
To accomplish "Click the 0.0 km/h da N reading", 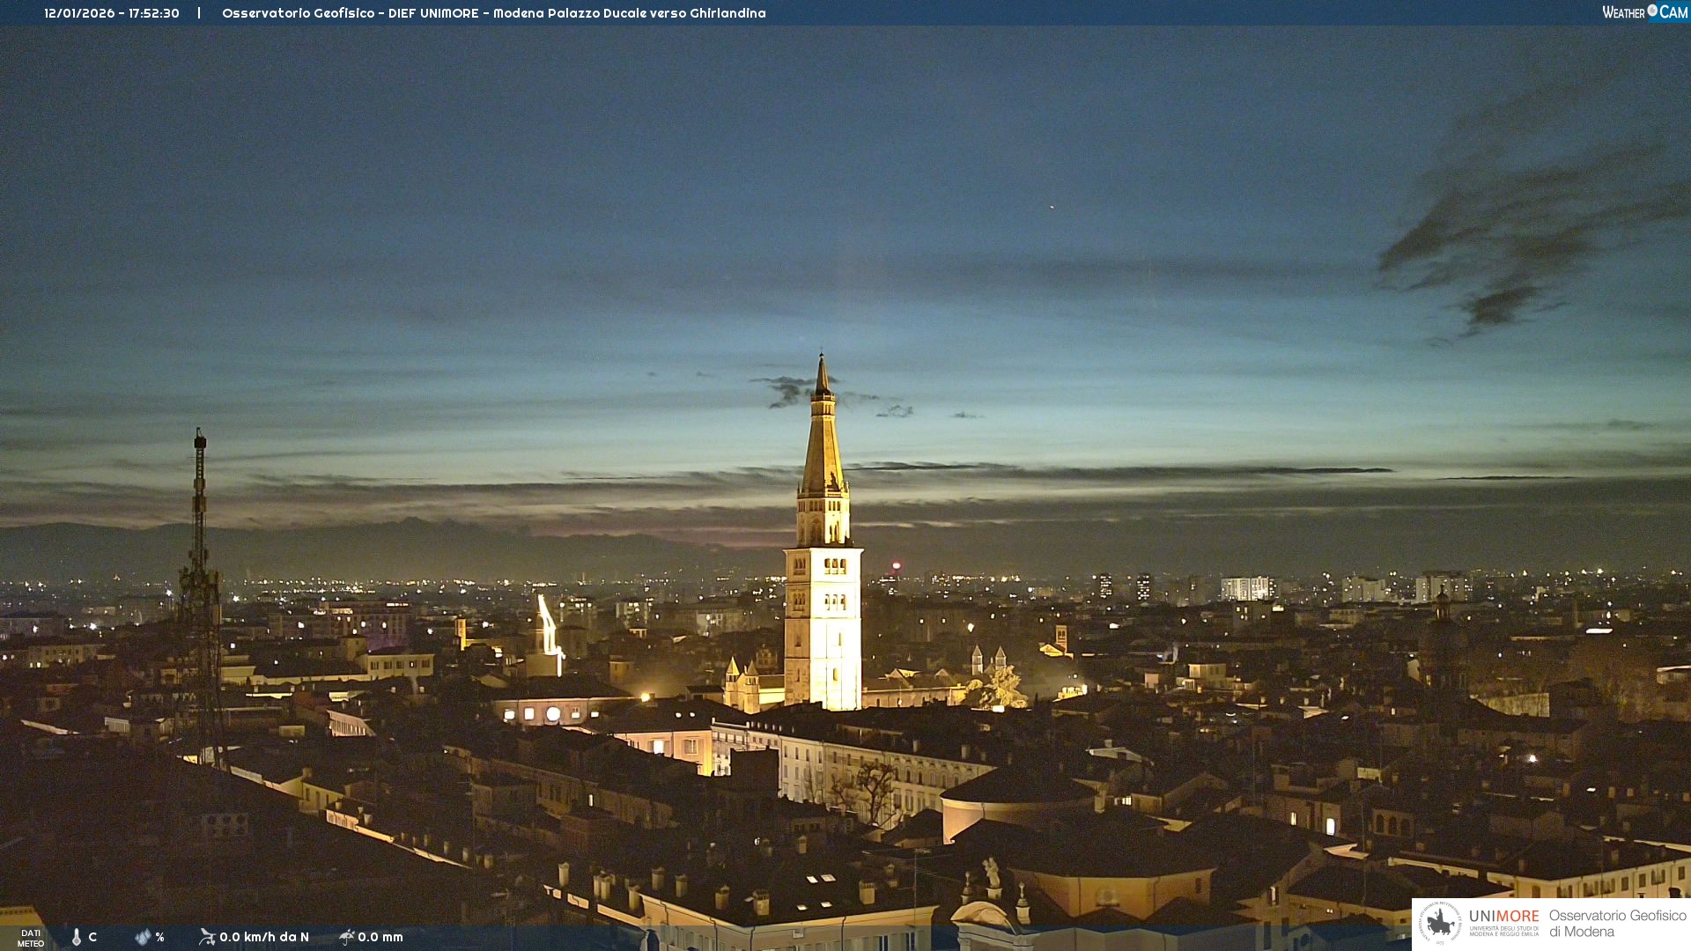I will [x=264, y=937].
